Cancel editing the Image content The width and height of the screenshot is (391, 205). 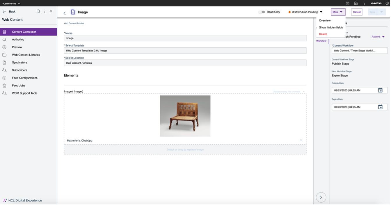[356, 12]
